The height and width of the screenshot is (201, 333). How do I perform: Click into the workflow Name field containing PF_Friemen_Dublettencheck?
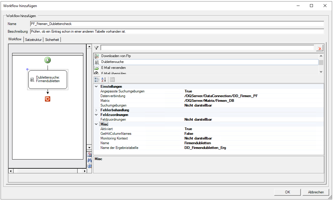pos(177,24)
